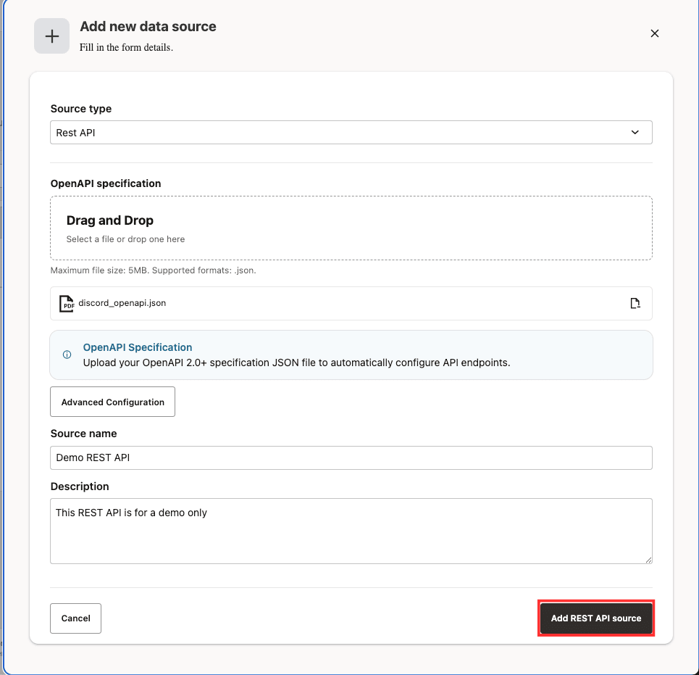Click the resize grip of the Description box
Viewport: 699px width, 675px height.
click(647, 558)
